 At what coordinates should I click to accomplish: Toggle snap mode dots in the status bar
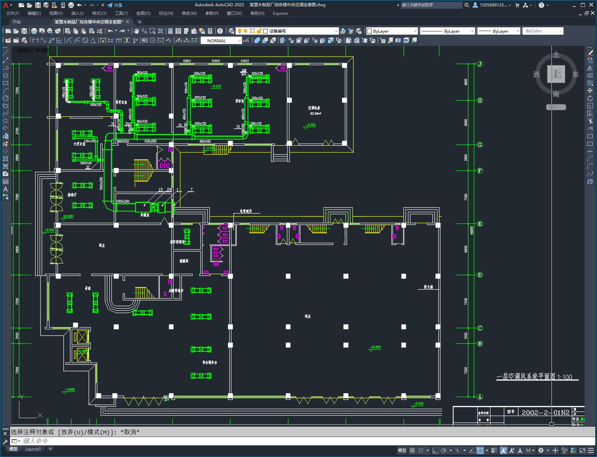click(421, 450)
